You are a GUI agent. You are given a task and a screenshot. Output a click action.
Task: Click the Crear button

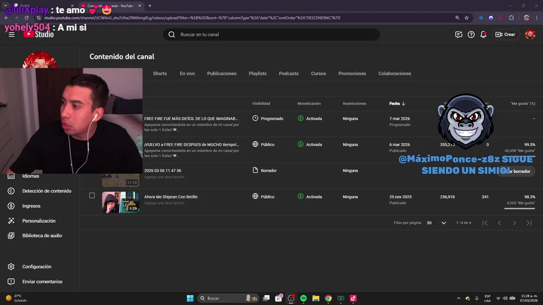[505, 34]
